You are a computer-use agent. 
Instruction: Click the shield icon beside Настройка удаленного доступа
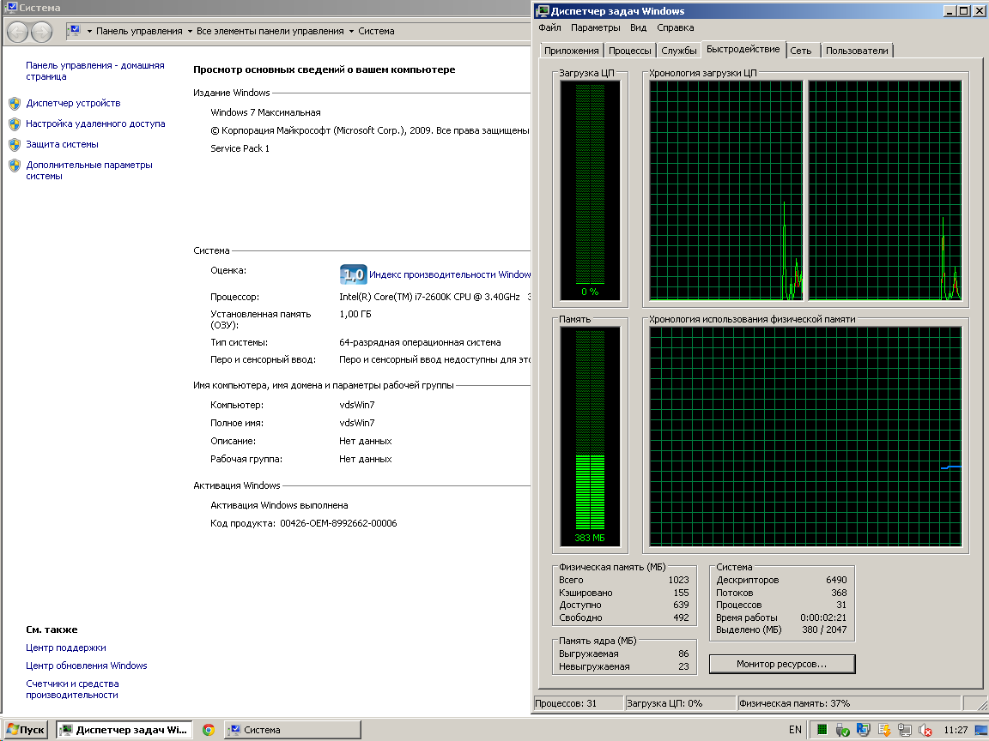(15, 124)
